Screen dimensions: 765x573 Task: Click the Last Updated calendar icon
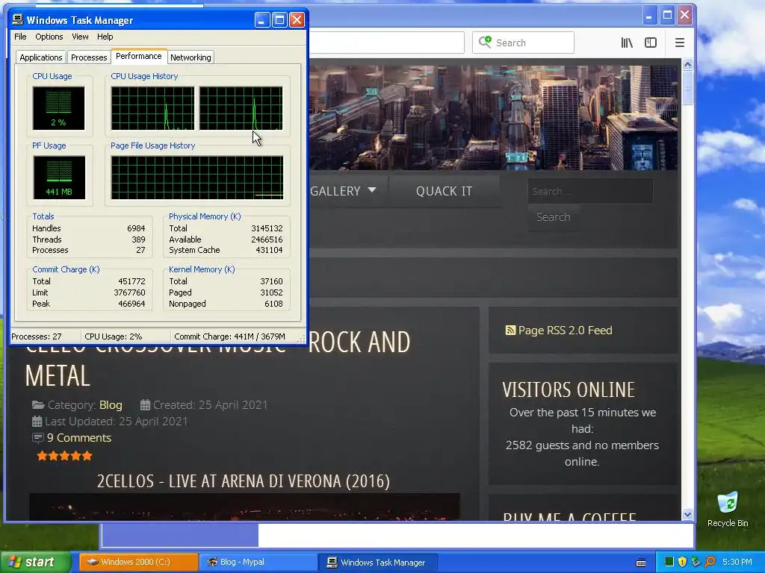tap(37, 422)
